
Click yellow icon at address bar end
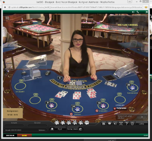(x=146, y=7)
